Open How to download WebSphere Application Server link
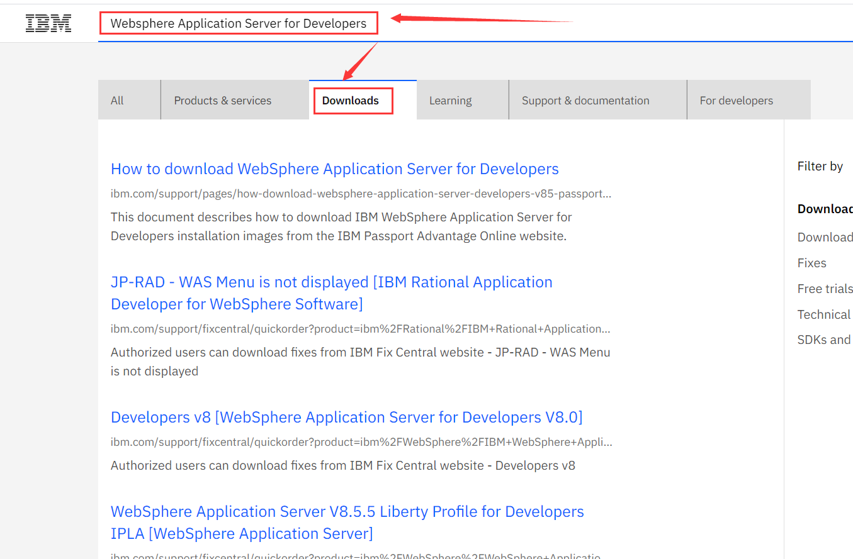 point(335,169)
